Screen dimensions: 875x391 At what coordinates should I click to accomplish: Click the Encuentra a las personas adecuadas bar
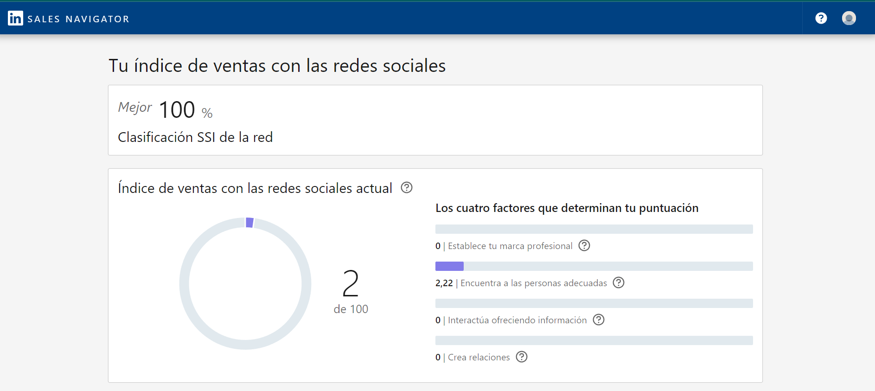[594, 266]
